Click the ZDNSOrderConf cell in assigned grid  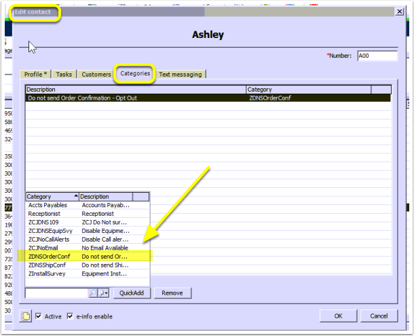pos(270,98)
